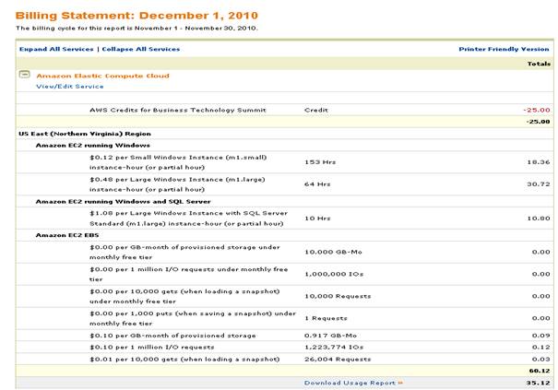This screenshot has height=390, width=558.
Task: Click the 64 Hrs usage value
Action: coord(317,184)
